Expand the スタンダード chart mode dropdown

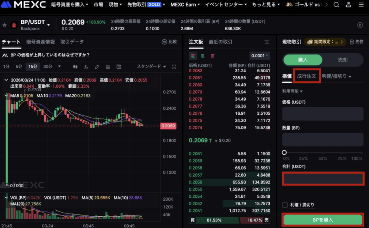pyautogui.click(x=151, y=67)
